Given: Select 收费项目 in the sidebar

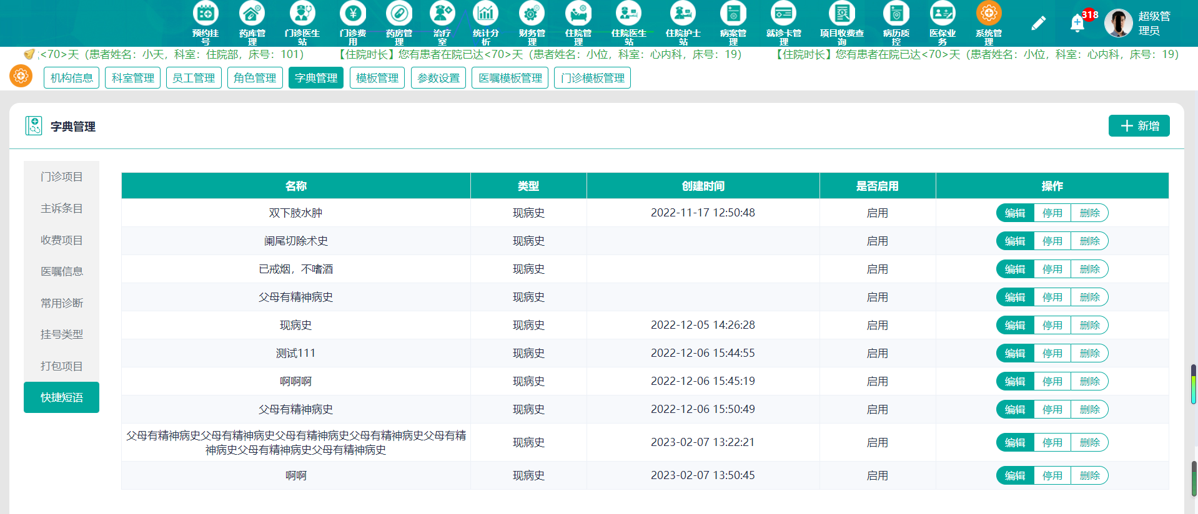Looking at the screenshot, I should (x=61, y=240).
